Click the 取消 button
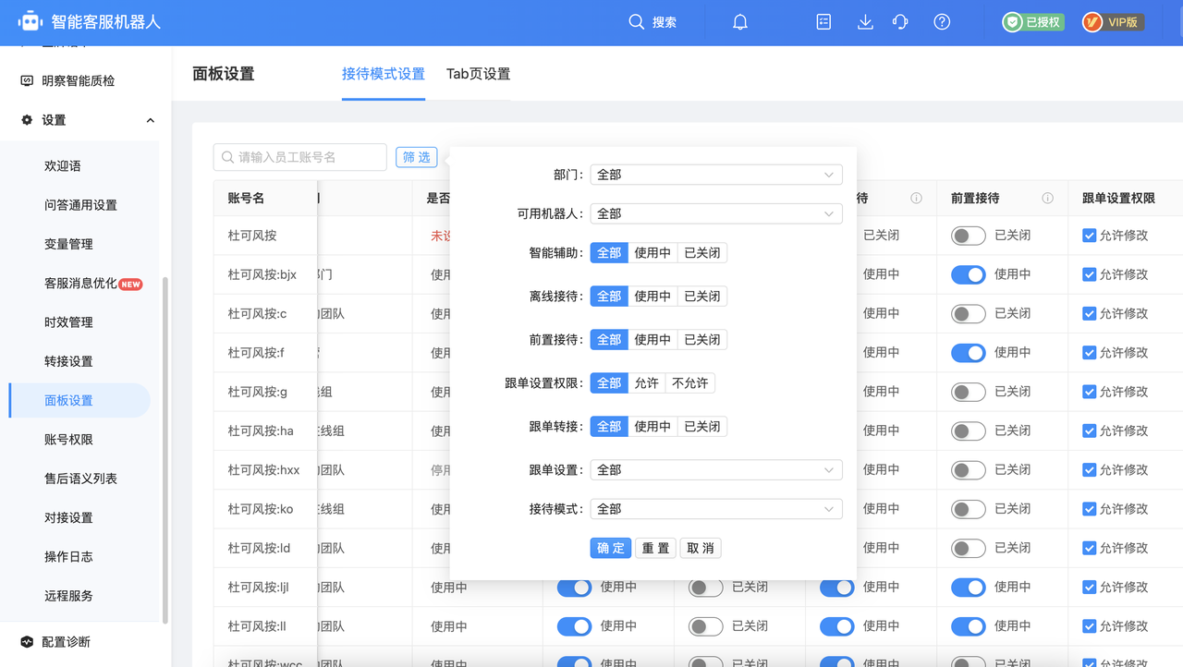The width and height of the screenshot is (1183, 667). tap(701, 548)
